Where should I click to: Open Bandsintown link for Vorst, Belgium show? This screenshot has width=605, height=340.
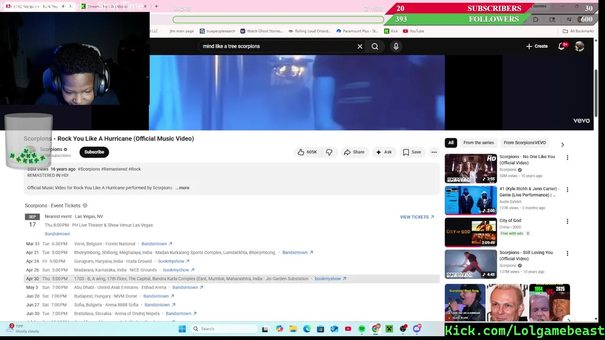[x=156, y=244]
